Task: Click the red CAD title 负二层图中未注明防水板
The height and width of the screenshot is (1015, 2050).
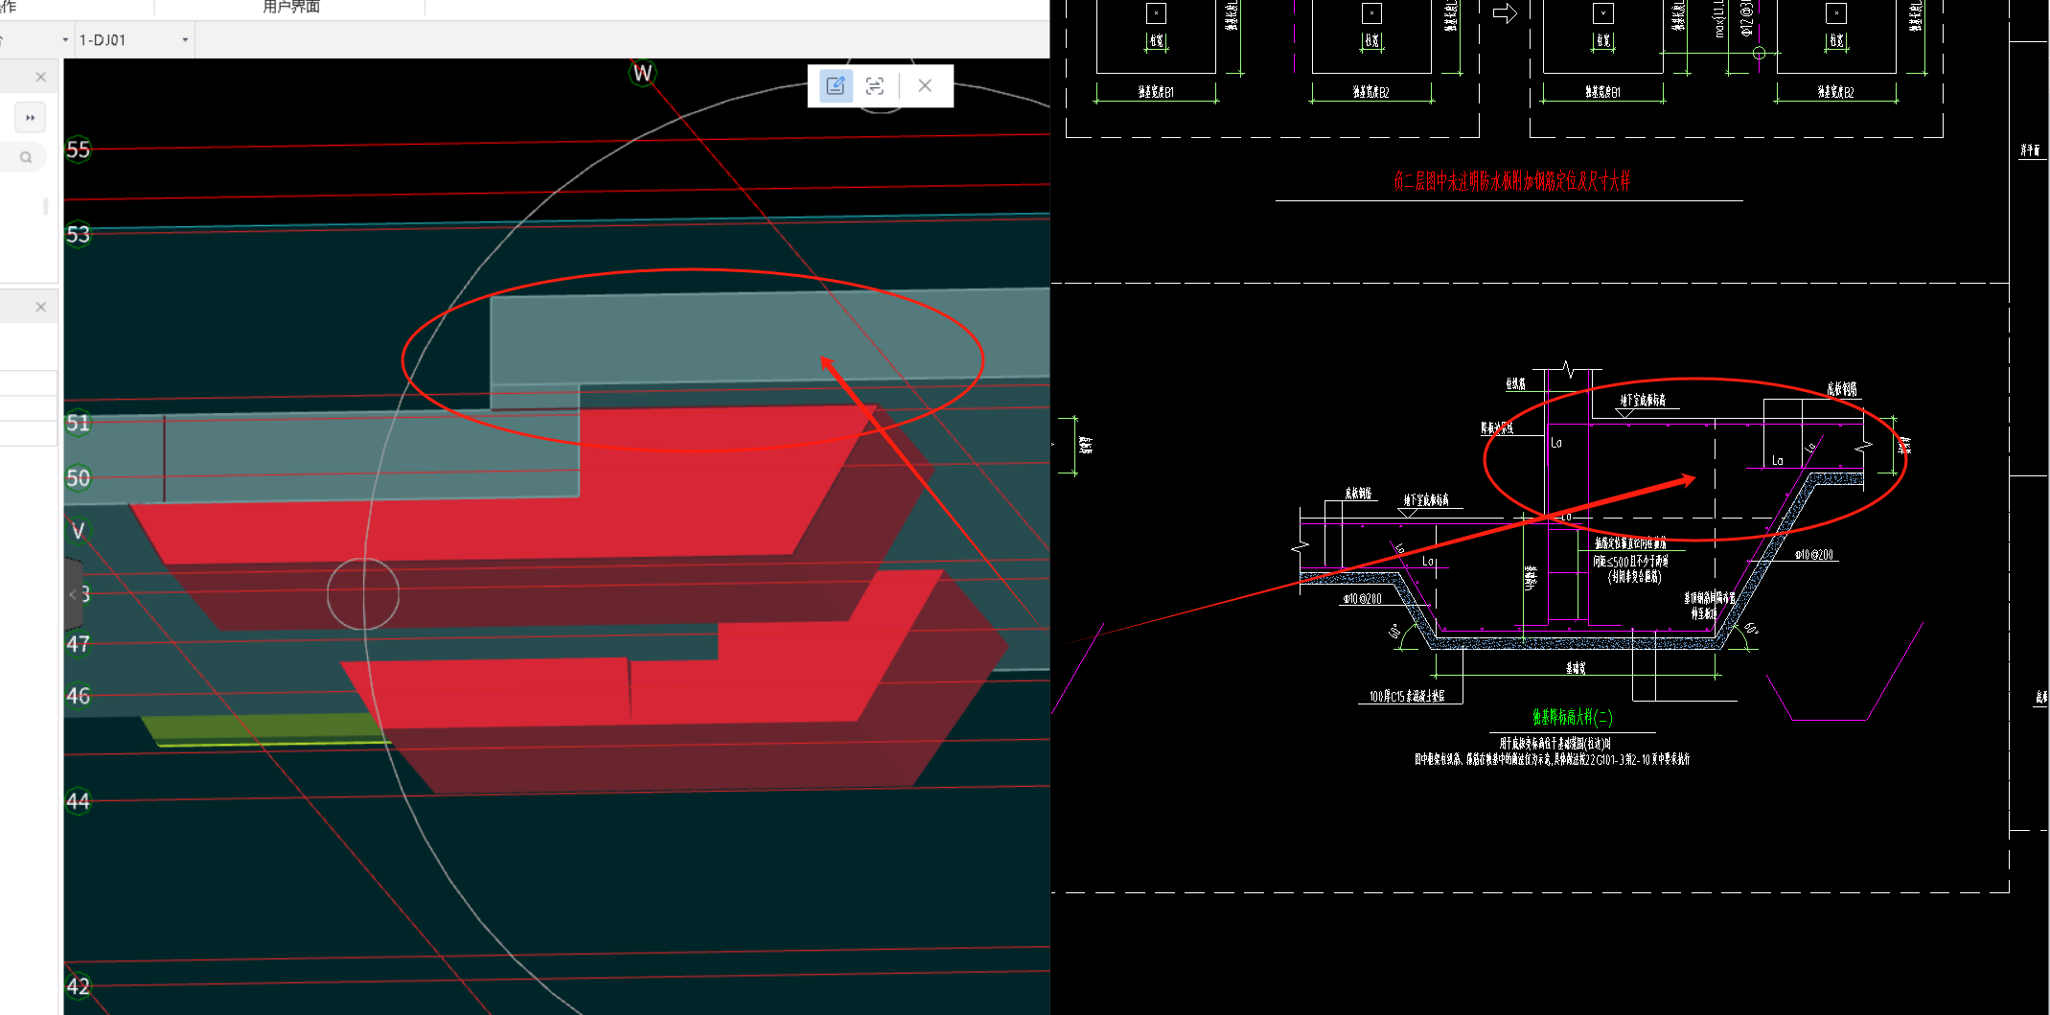Action: [1511, 181]
